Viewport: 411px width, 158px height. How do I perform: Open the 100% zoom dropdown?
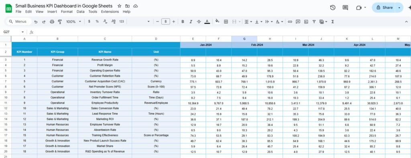(x=73, y=22)
